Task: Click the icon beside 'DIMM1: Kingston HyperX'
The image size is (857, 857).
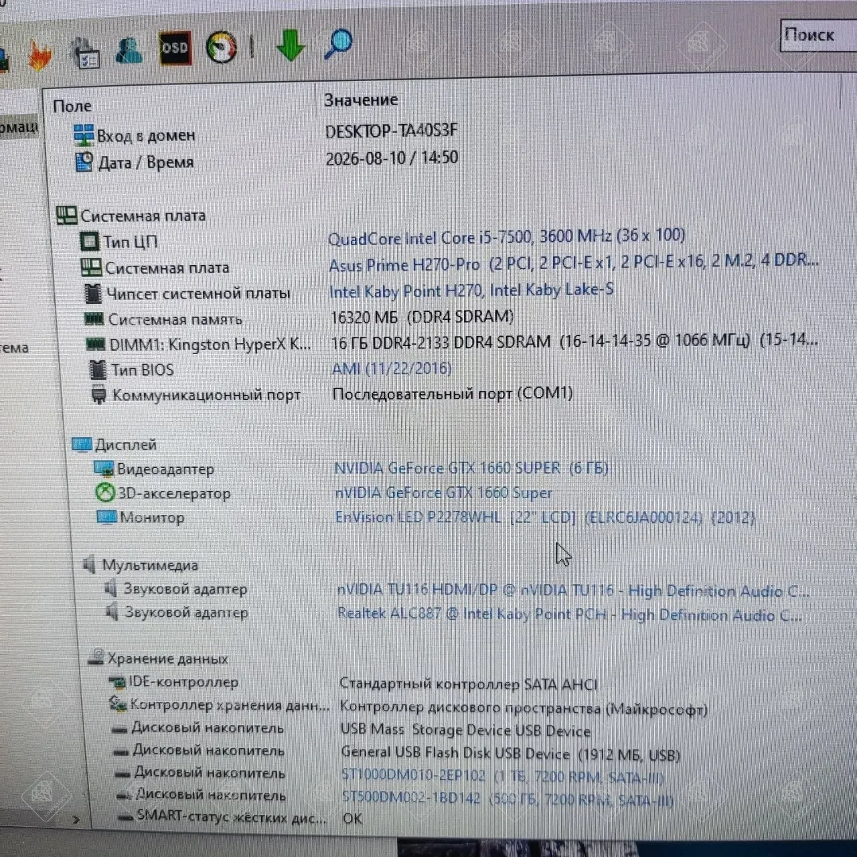Action: pos(96,344)
